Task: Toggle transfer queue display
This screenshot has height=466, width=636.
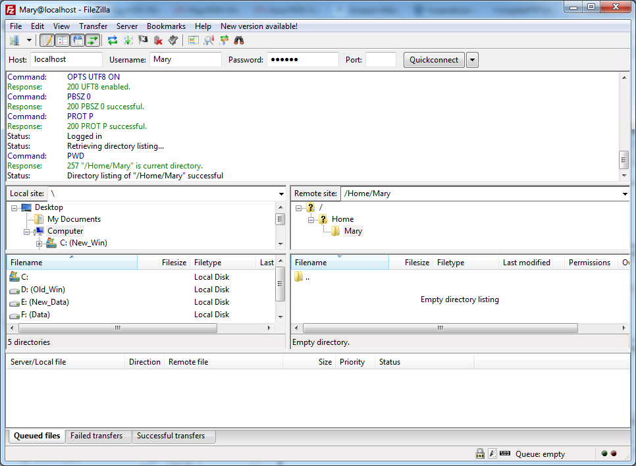Action: pos(93,41)
